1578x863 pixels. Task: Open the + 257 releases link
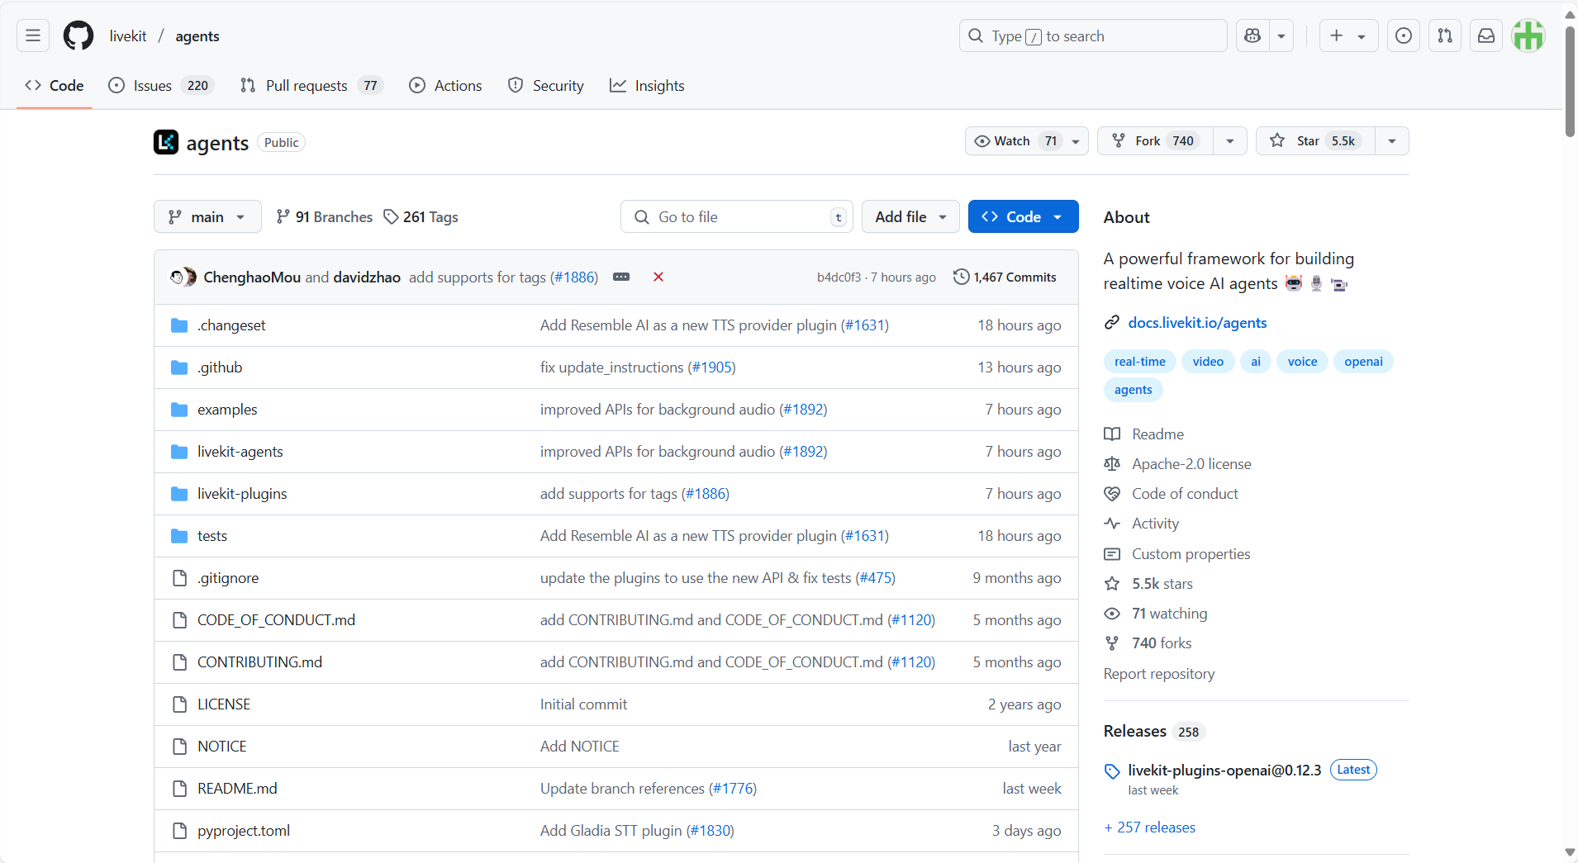pos(1149,827)
